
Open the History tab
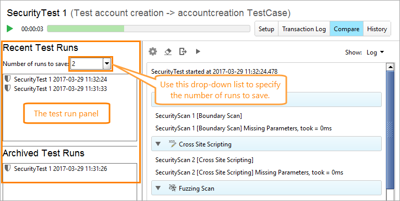[377, 29]
